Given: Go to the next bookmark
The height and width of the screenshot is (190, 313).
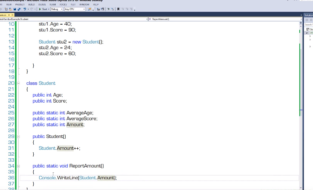Looking at the screenshot, I should [127, 9].
